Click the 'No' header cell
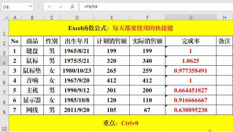 (15, 41)
